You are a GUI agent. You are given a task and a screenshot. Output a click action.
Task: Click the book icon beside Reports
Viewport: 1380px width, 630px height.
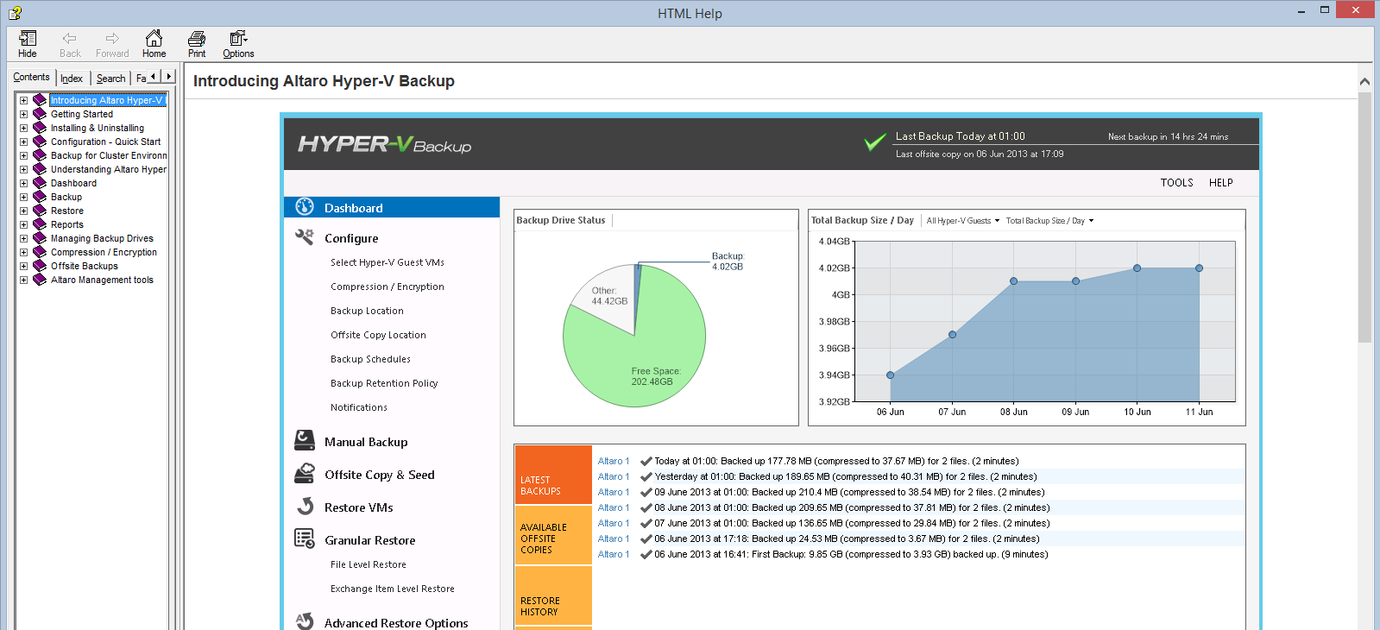click(x=40, y=224)
